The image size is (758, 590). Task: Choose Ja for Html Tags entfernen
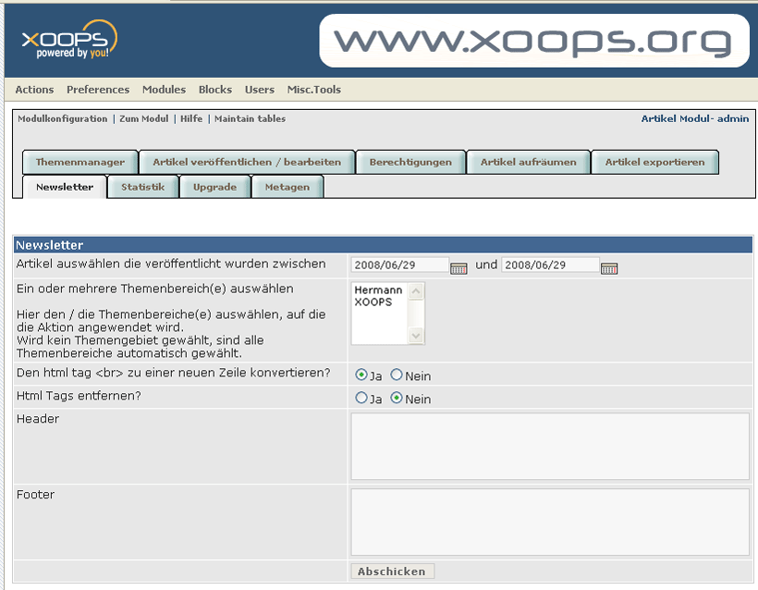pos(361,398)
